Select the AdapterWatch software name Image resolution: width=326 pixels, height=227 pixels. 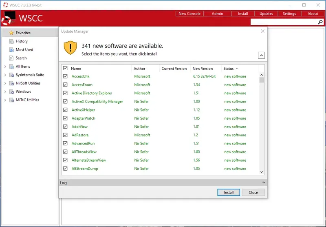pyautogui.click(x=84, y=118)
